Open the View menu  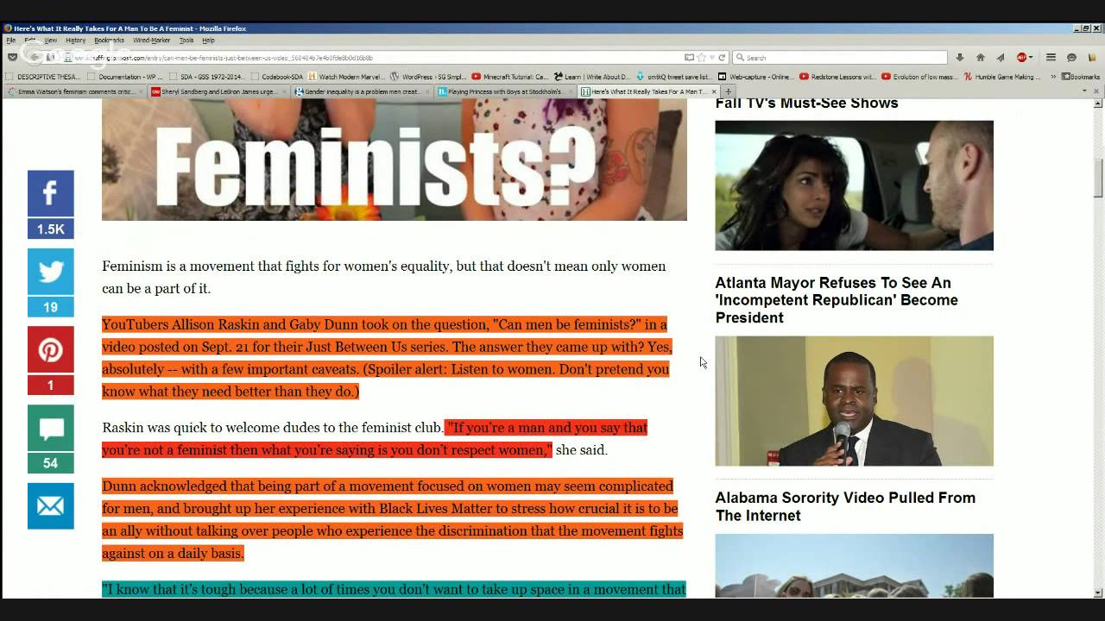pyautogui.click(x=51, y=41)
